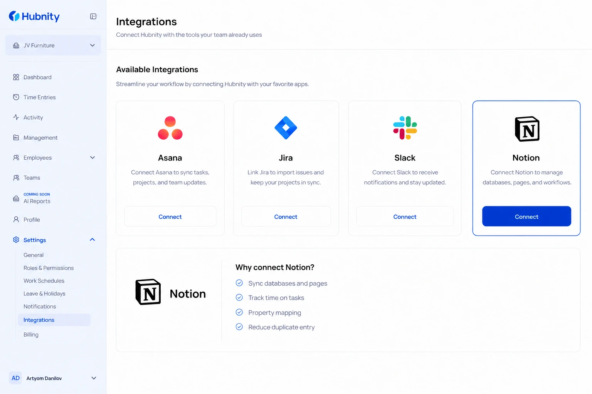Click checkmark next to Sync databases and pages

239,283
